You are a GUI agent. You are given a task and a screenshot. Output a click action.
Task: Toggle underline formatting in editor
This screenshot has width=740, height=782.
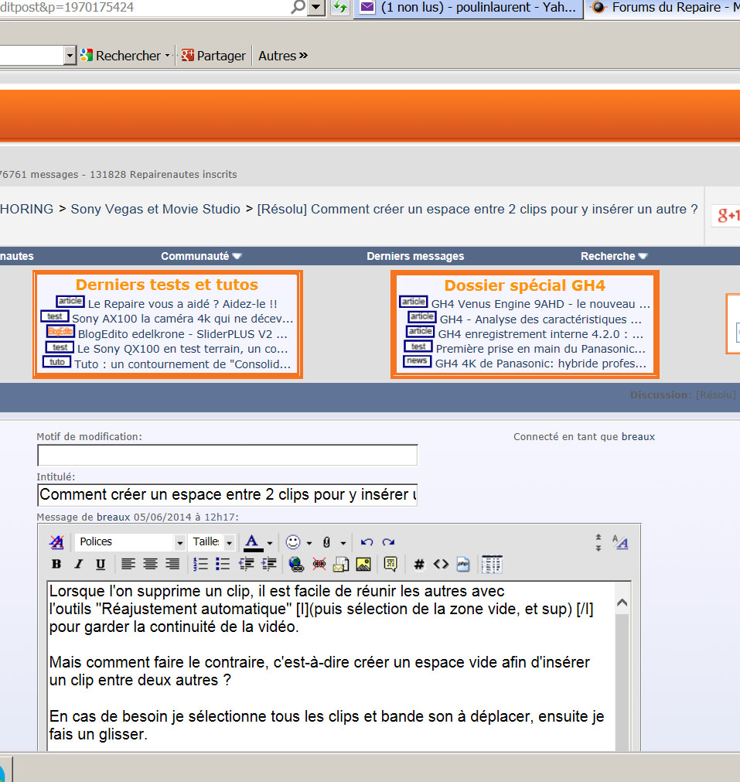(100, 565)
